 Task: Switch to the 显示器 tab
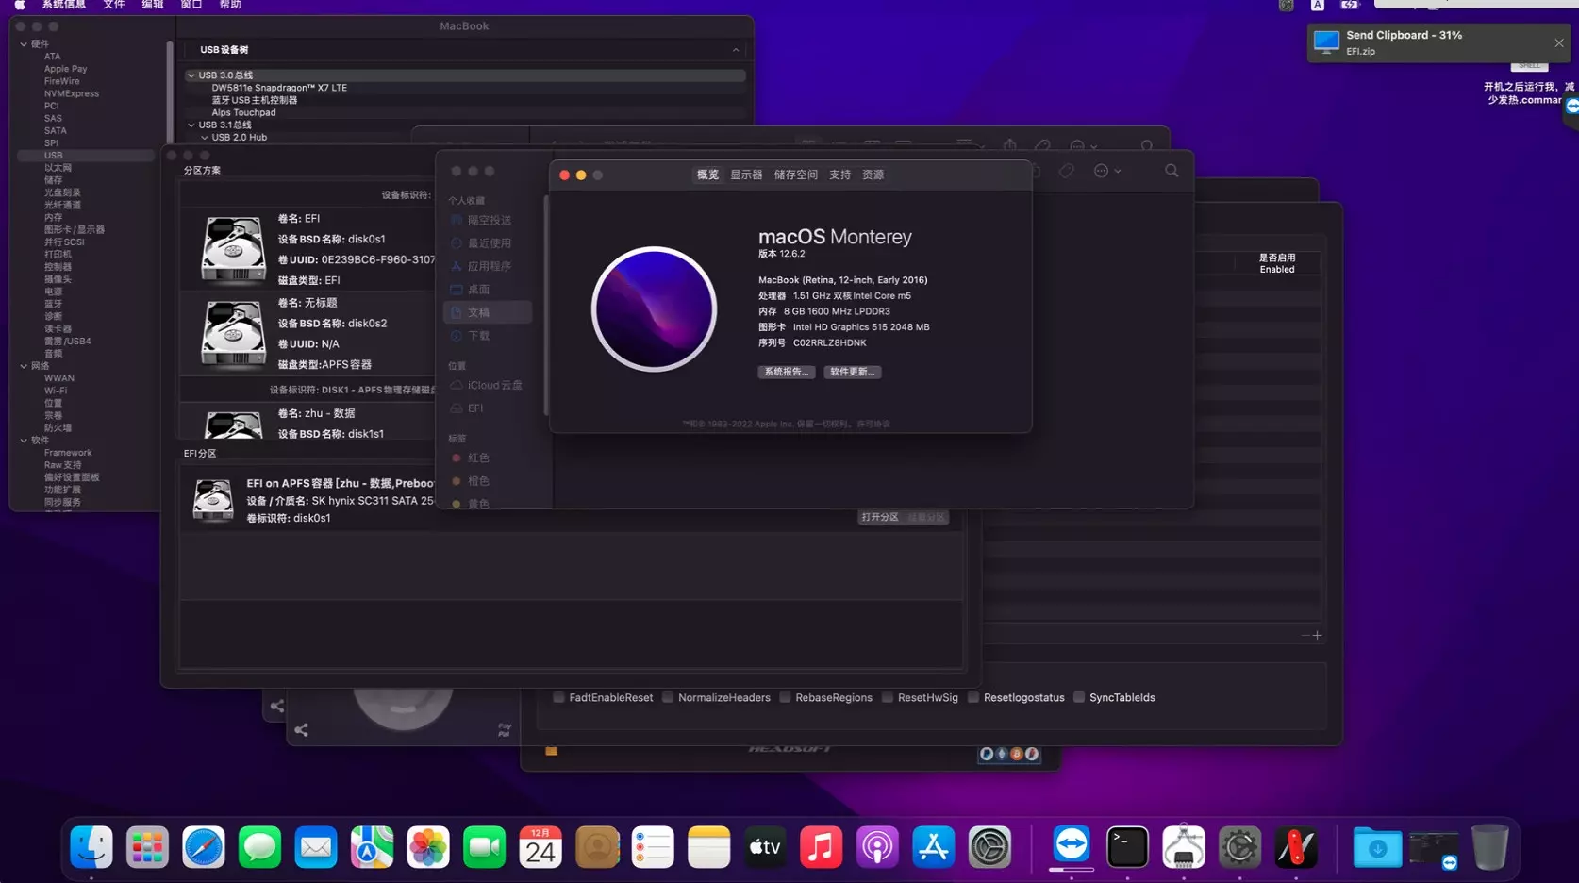pos(744,174)
